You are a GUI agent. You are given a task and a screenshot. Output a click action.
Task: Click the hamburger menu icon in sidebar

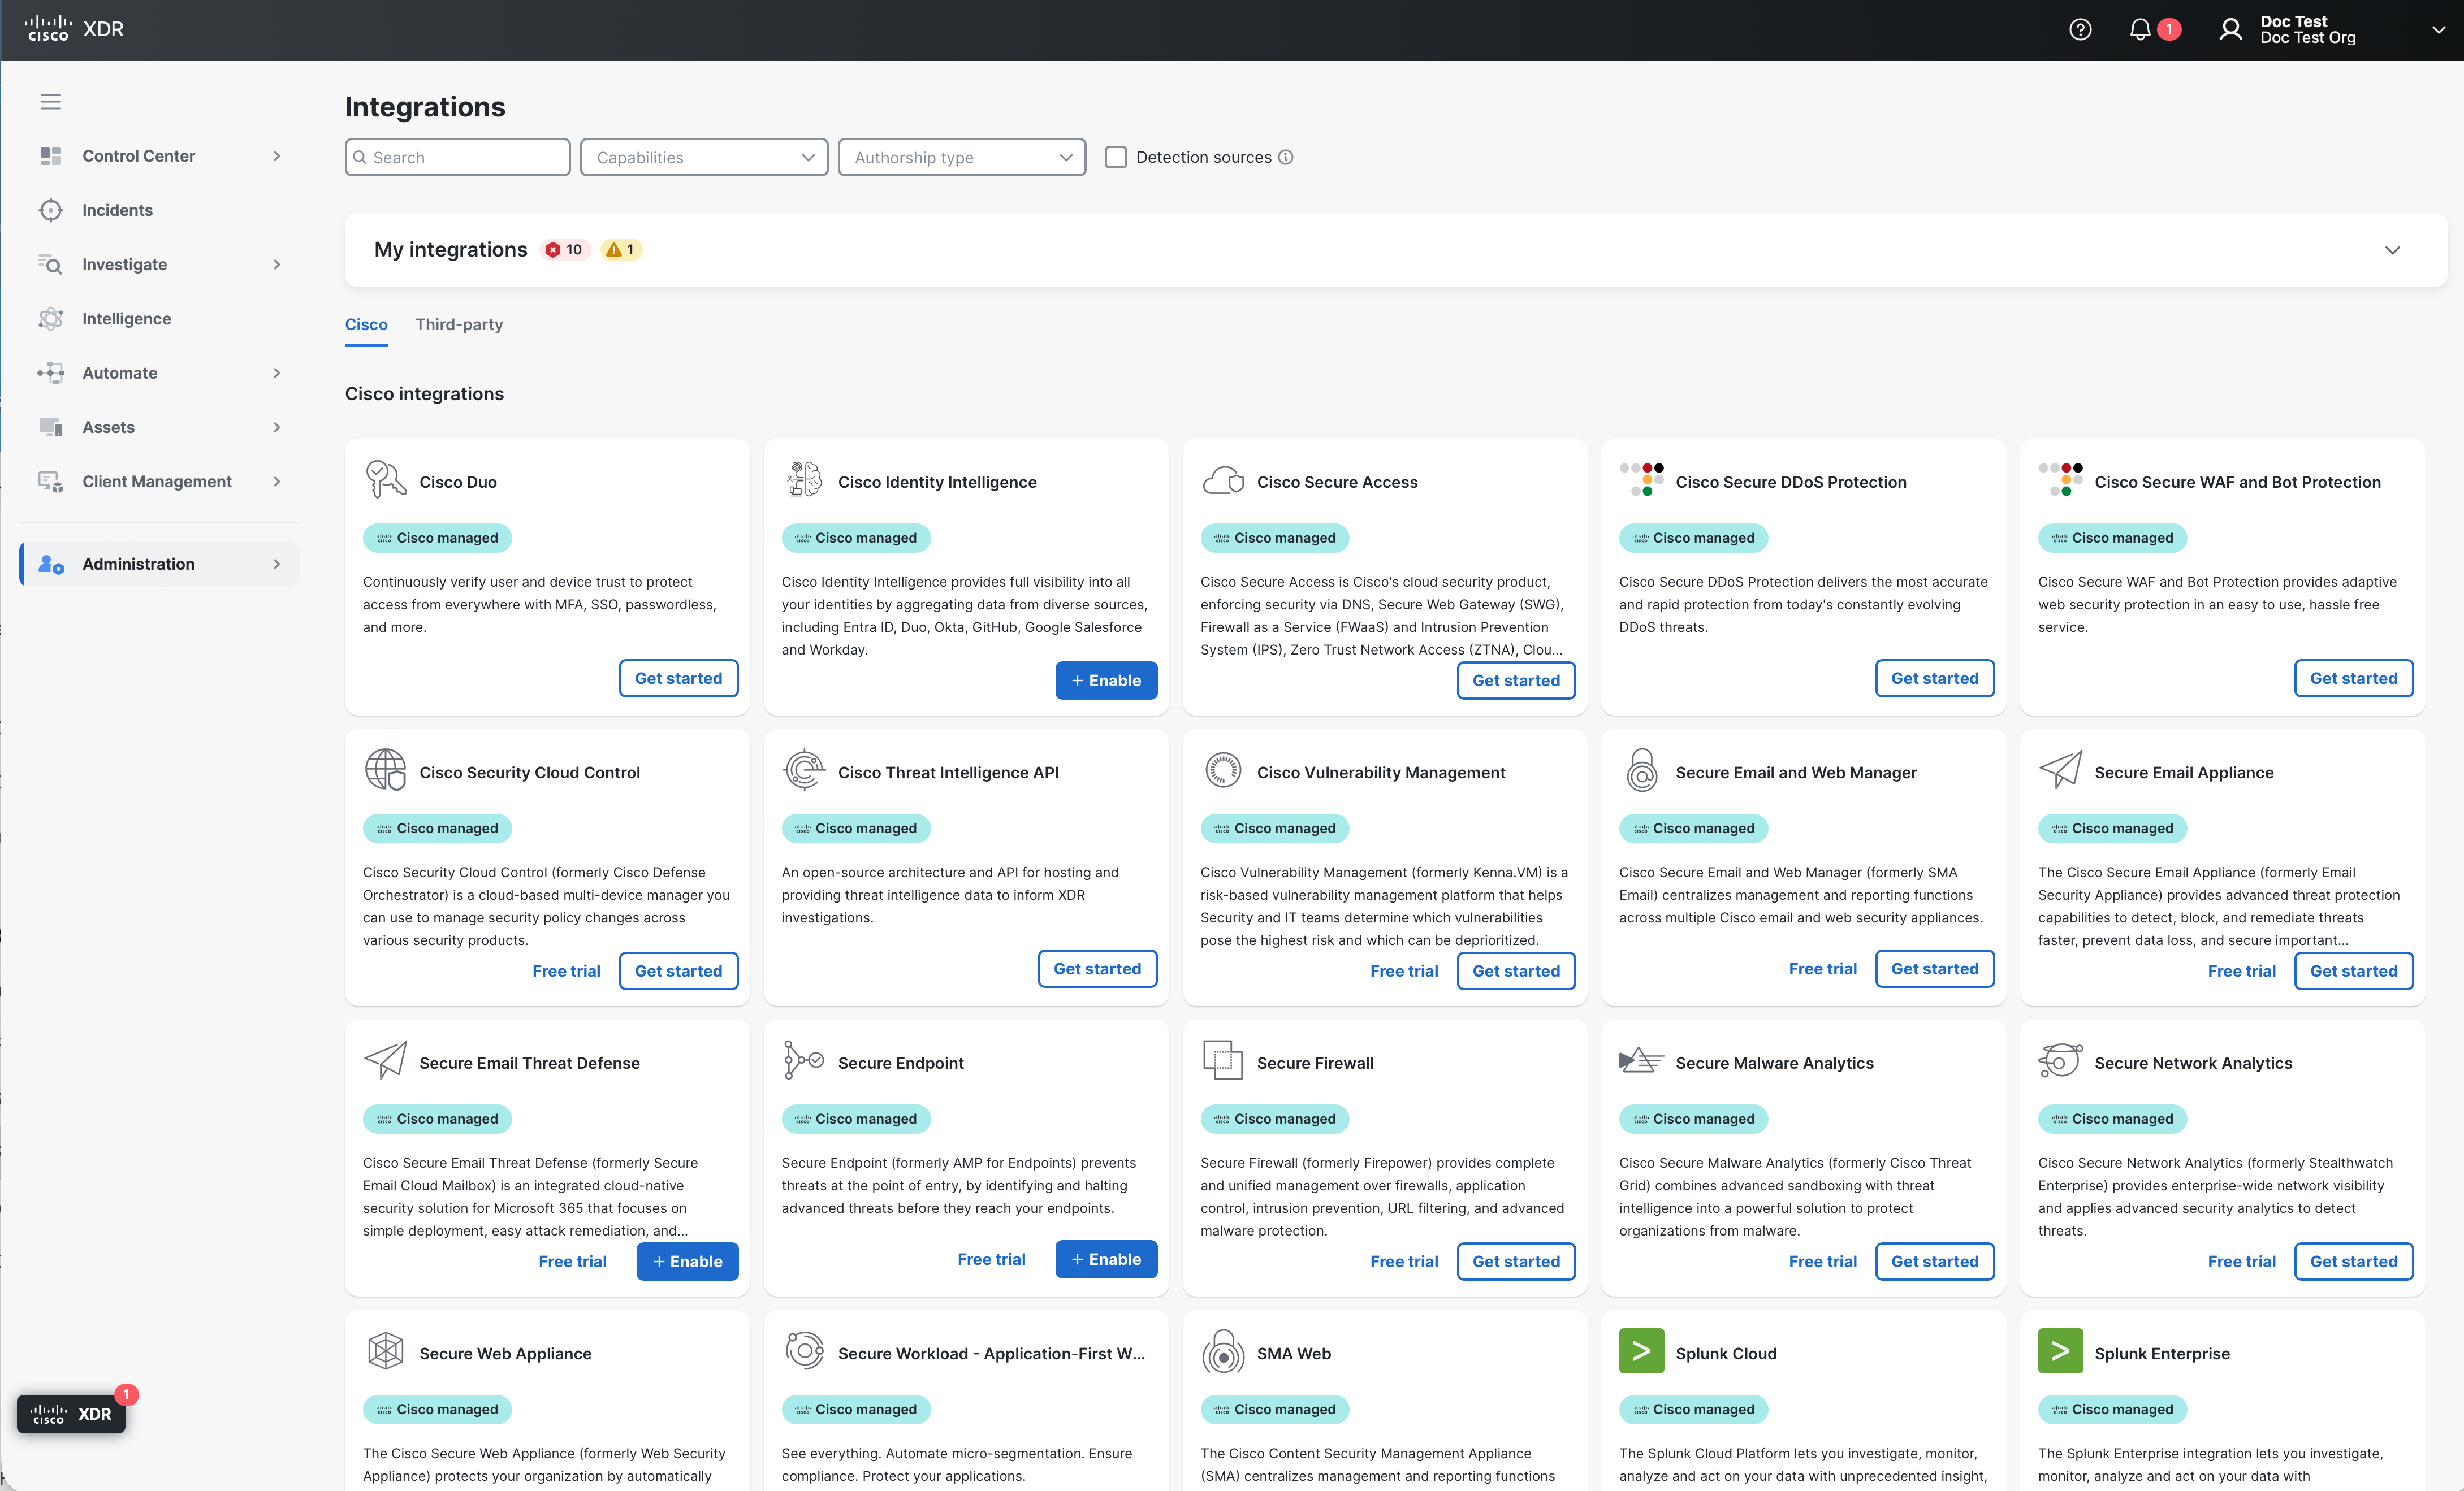(51, 102)
